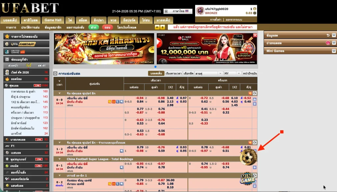Click the F1 racing icon
This screenshot has width=337, height=192.
(7, 146)
